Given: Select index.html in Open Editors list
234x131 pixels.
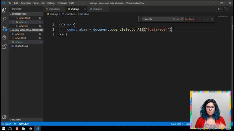Looking at the screenshot, I should pyautogui.click(x=26, y=18).
